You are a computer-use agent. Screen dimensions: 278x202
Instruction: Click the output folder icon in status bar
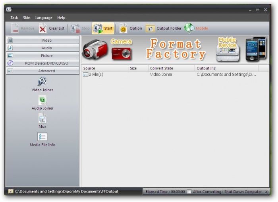(11, 191)
